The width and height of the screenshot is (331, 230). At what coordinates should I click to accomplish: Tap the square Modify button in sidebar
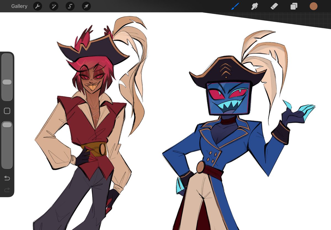(7, 111)
